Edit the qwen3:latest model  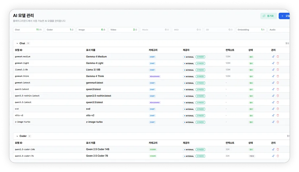(x=273, y=89)
